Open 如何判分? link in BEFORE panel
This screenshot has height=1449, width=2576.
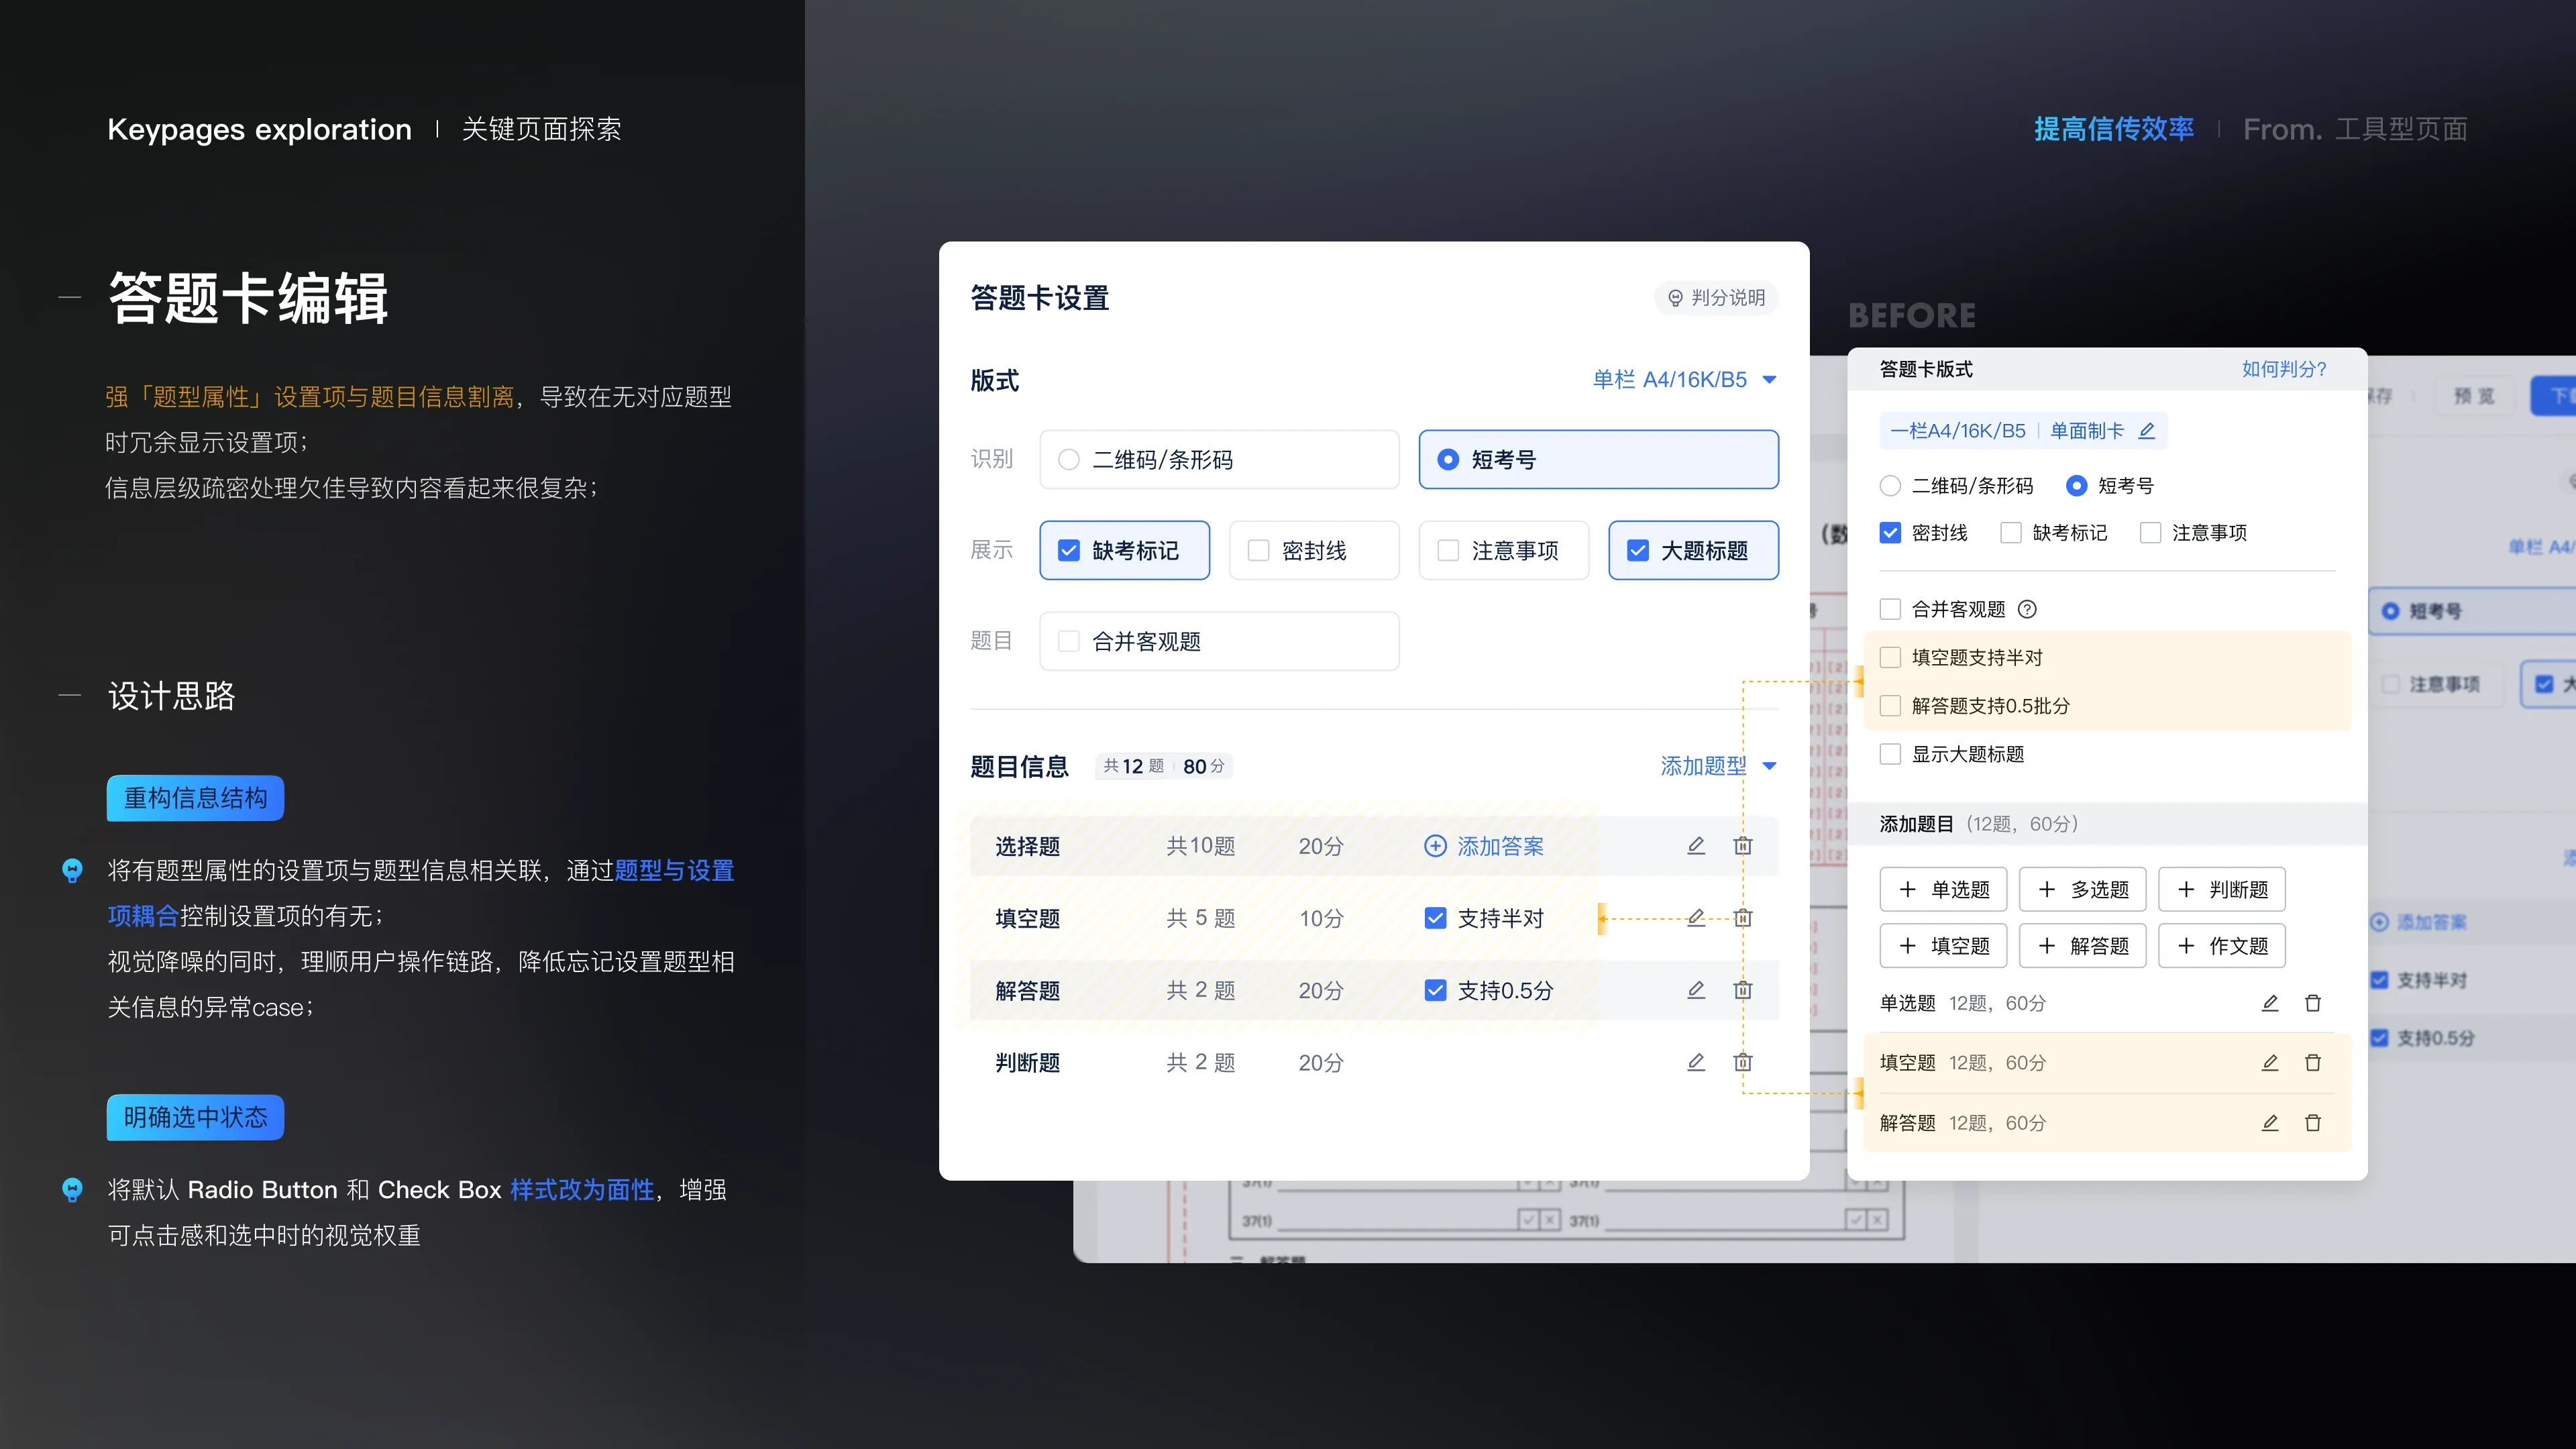point(2284,369)
